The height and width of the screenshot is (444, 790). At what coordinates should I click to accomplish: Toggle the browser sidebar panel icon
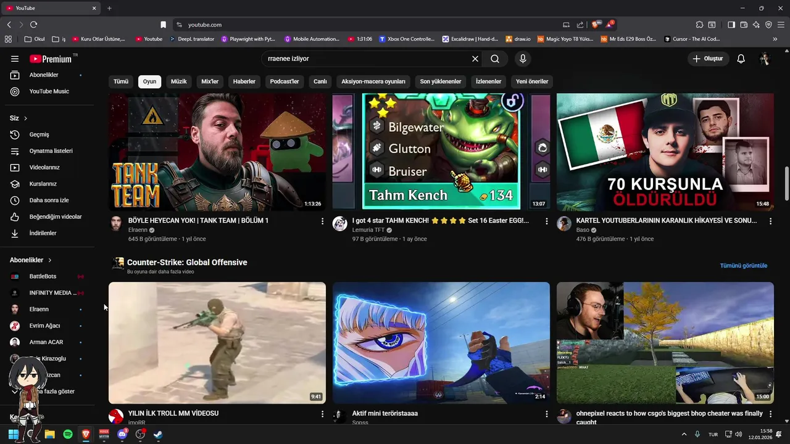click(731, 25)
